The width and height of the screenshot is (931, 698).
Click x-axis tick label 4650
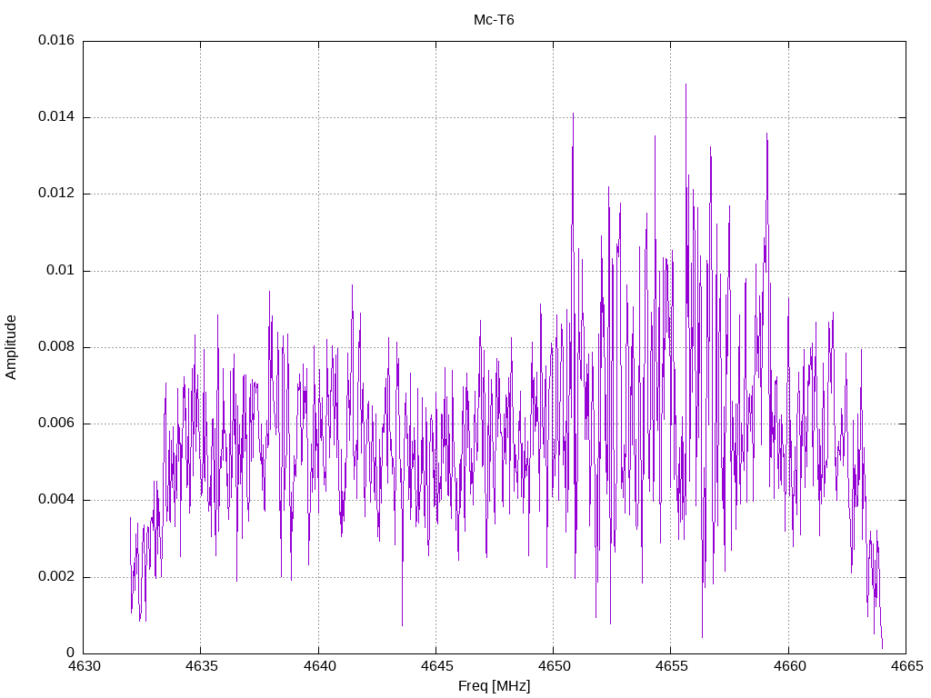pyautogui.click(x=554, y=666)
